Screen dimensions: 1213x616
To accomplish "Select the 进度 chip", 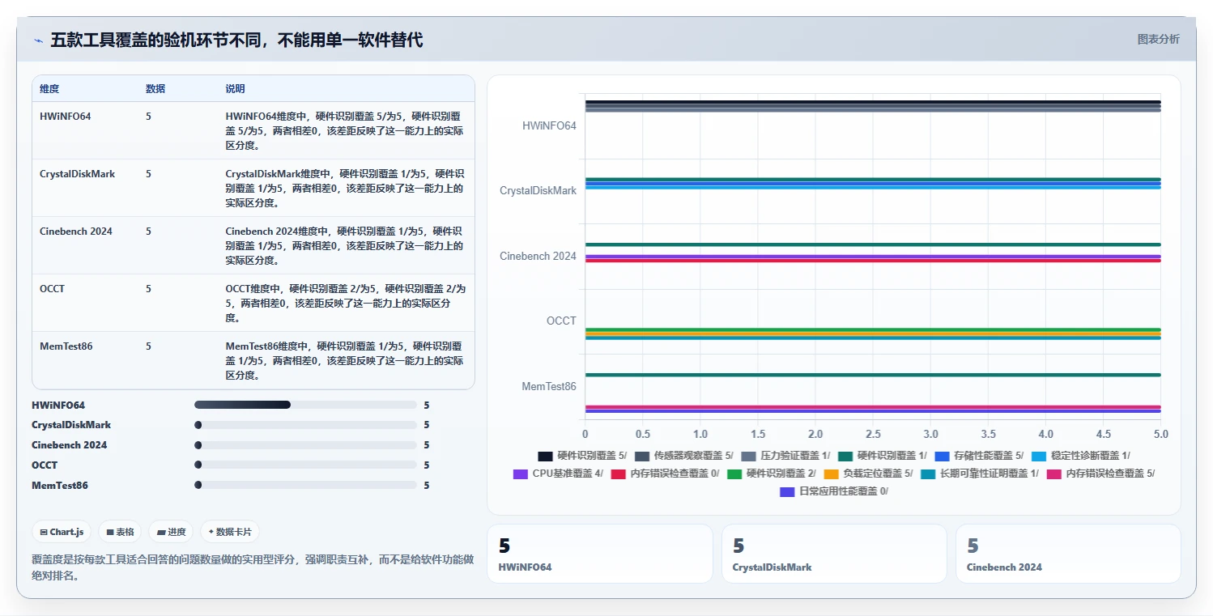I will pos(171,532).
